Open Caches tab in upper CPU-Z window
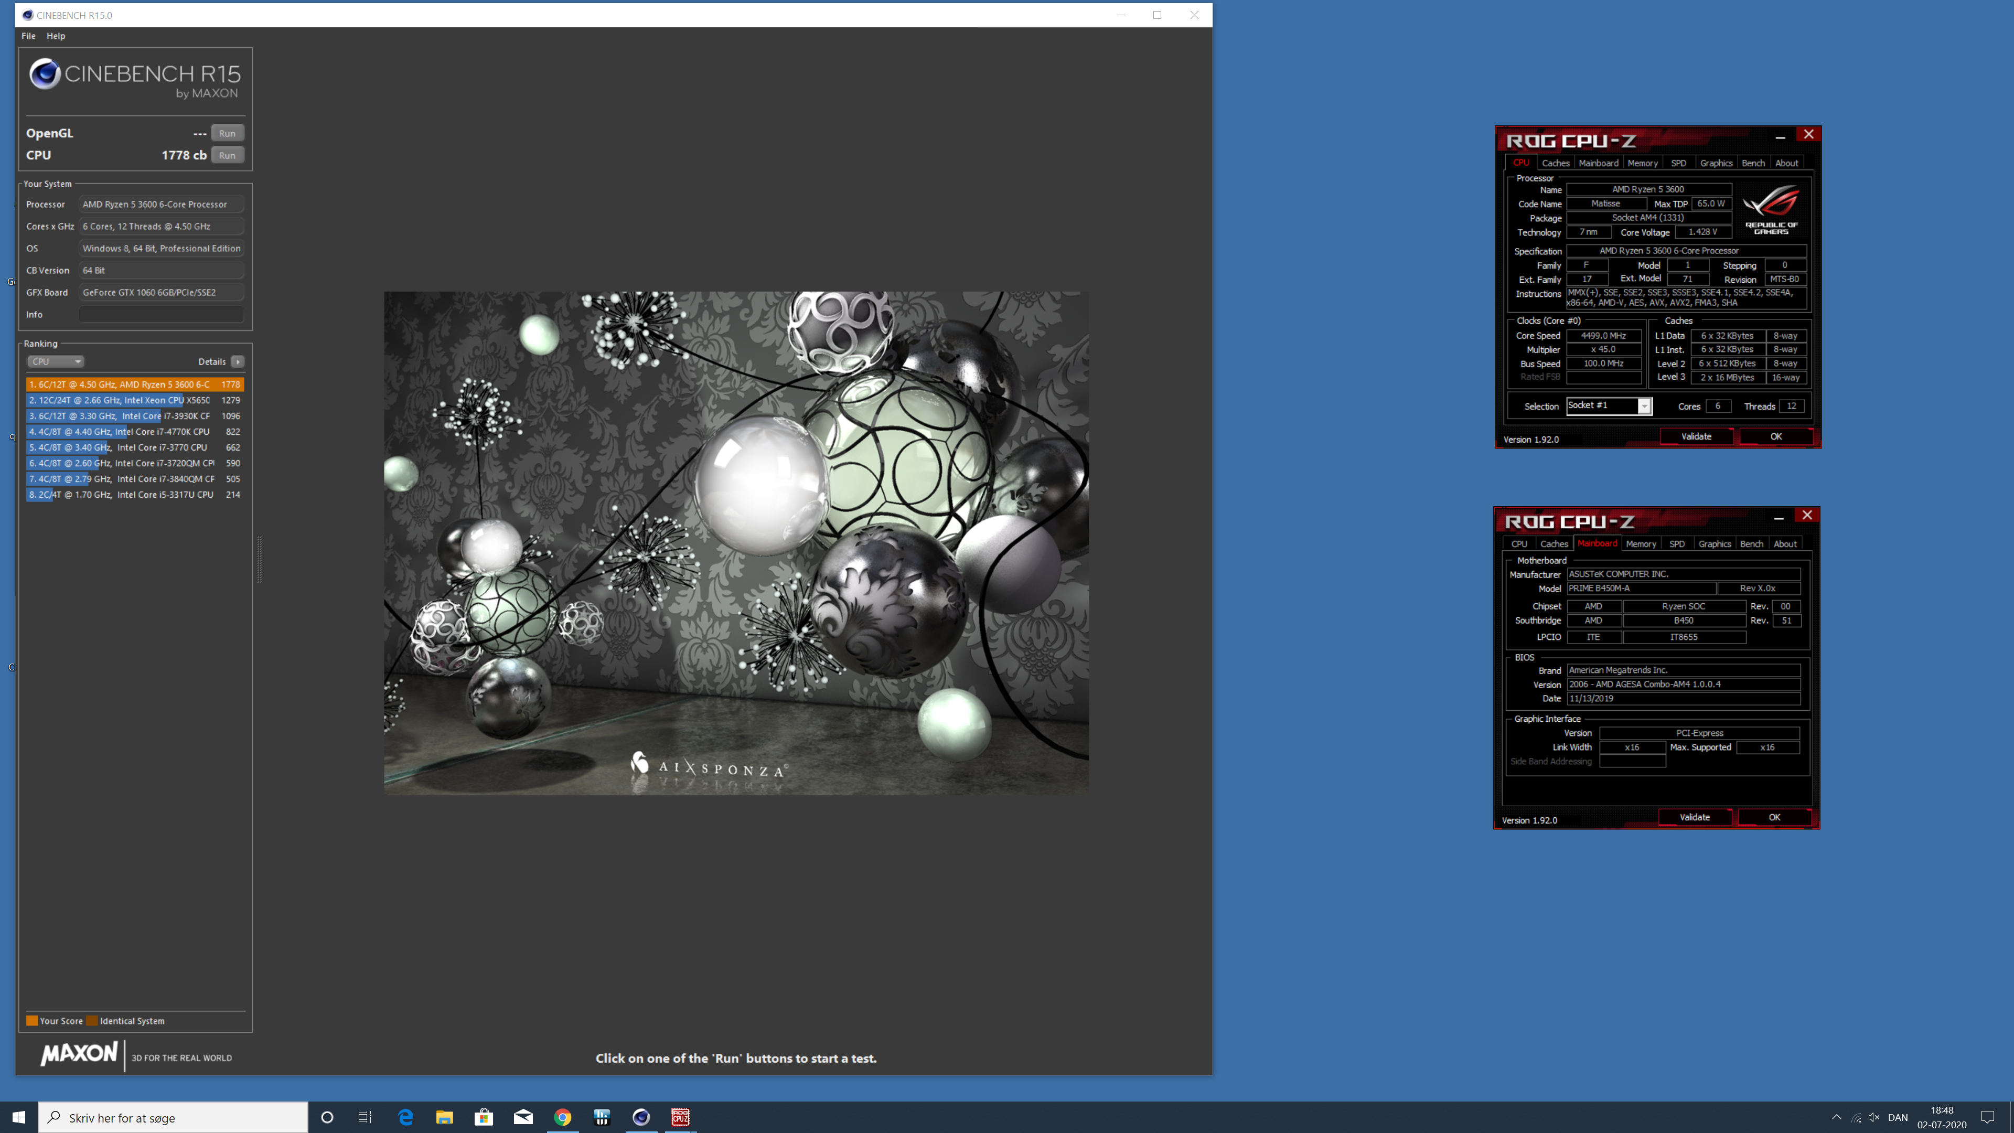This screenshot has width=2014, height=1133. 1555,163
